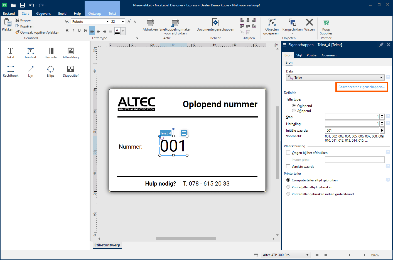Click the black font color swatch
This screenshot has height=260, width=393.
click(117, 31)
